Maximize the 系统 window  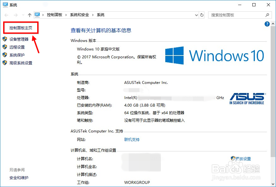pyautogui.click(x=254, y=5)
